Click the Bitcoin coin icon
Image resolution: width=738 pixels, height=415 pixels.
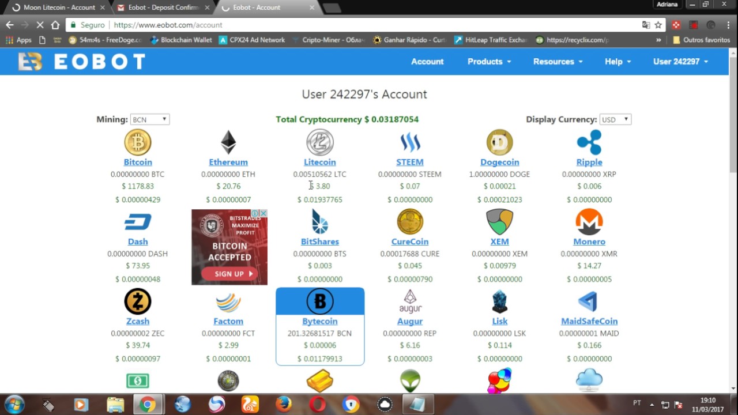click(x=138, y=142)
